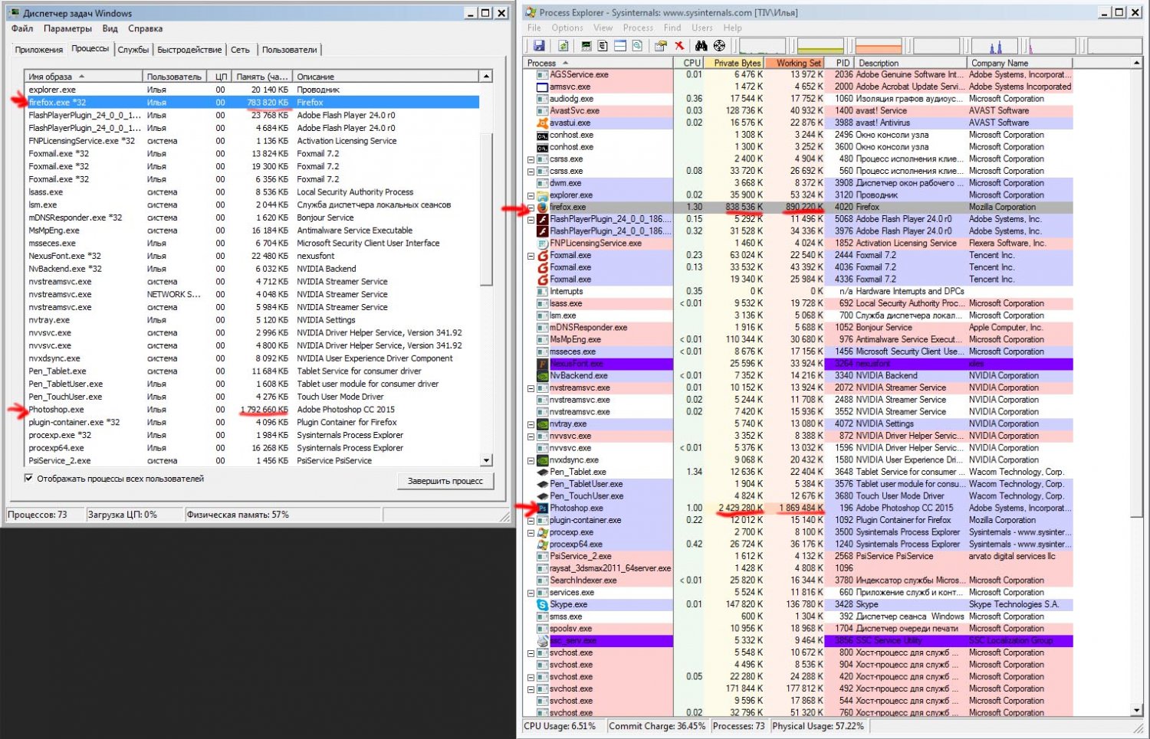The width and height of the screenshot is (1150, 739).
Task: Open the Пользователи tab
Action: [289, 50]
